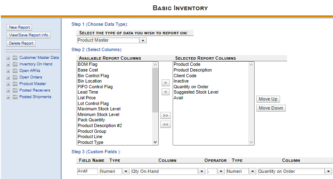Remove selected column with single < button
This screenshot has width=333, height=179.
click(165, 92)
